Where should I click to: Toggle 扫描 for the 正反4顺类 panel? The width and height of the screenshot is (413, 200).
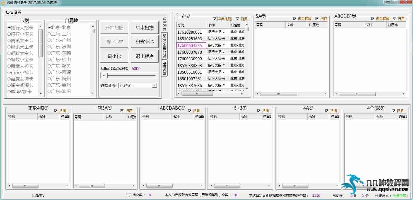coord(60,111)
